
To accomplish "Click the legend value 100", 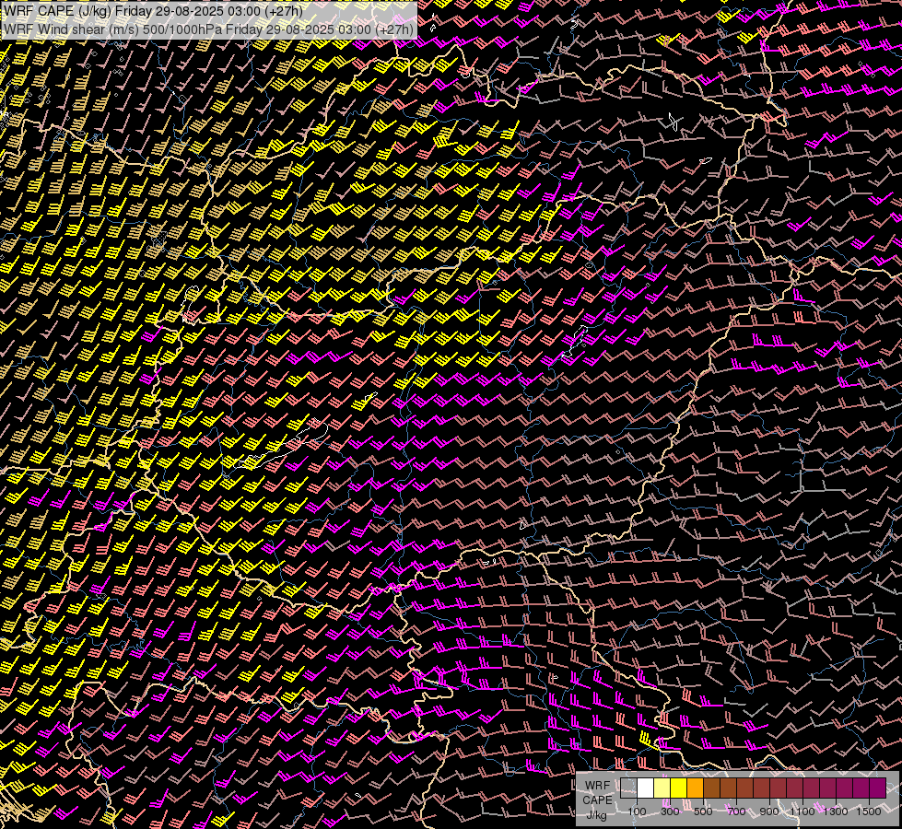I will pos(637,811).
